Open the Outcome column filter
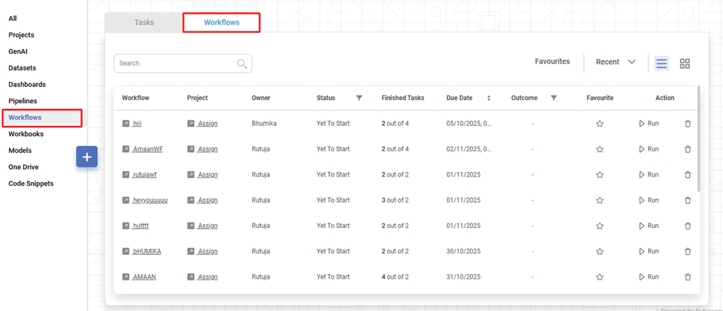The image size is (723, 311). [x=554, y=98]
